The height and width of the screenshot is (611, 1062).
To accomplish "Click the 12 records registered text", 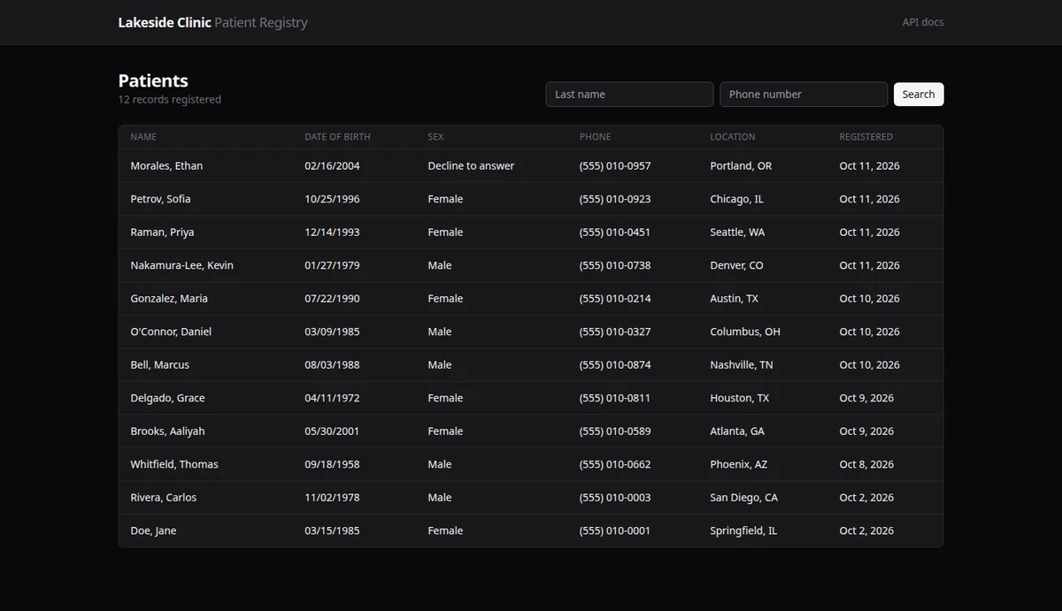I will click(x=170, y=100).
